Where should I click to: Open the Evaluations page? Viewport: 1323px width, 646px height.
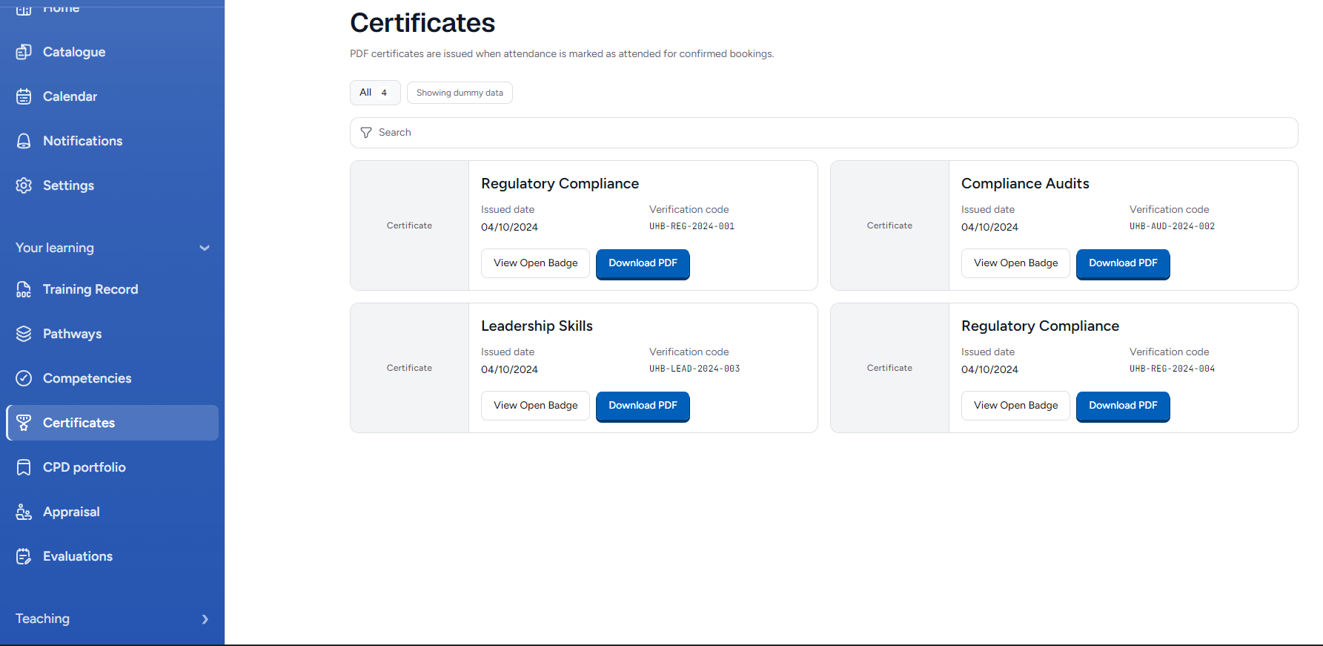pos(113,556)
